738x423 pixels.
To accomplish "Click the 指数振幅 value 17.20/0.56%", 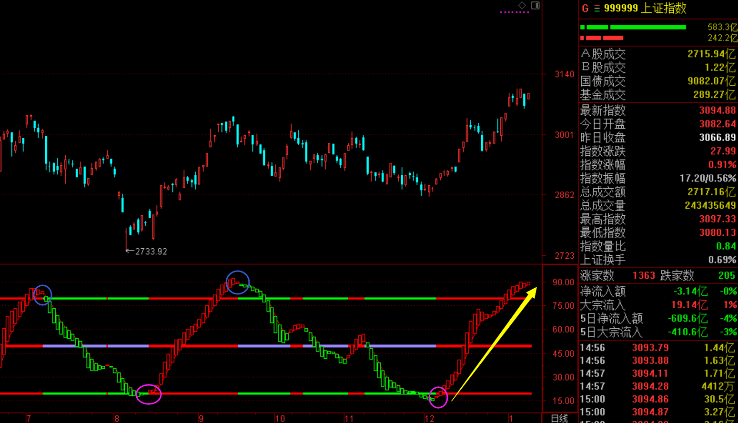I will [708, 178].
